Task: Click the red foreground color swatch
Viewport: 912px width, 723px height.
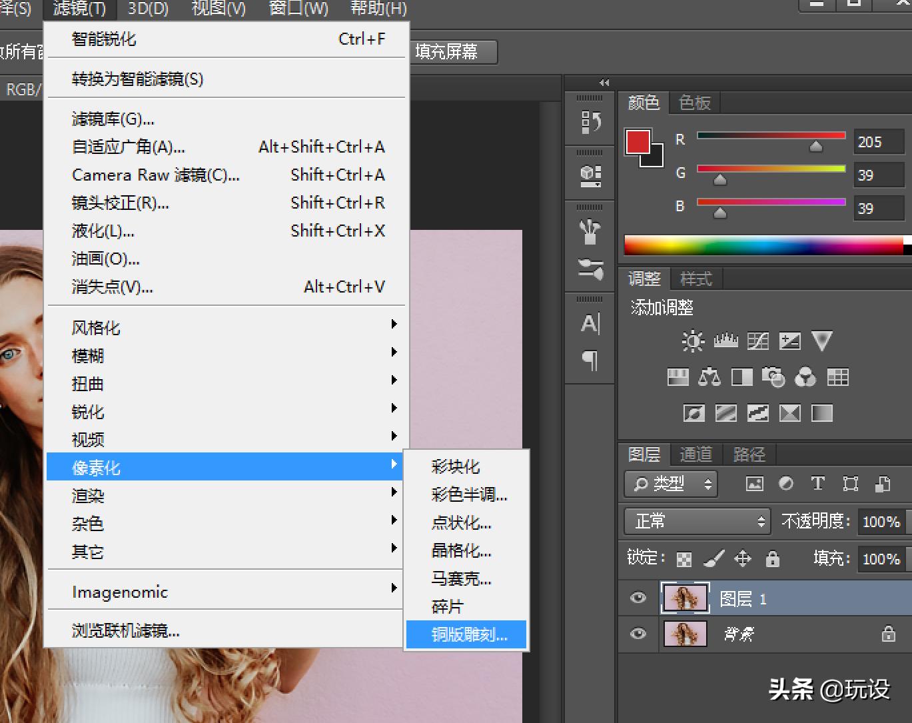Action: (638, 142)
